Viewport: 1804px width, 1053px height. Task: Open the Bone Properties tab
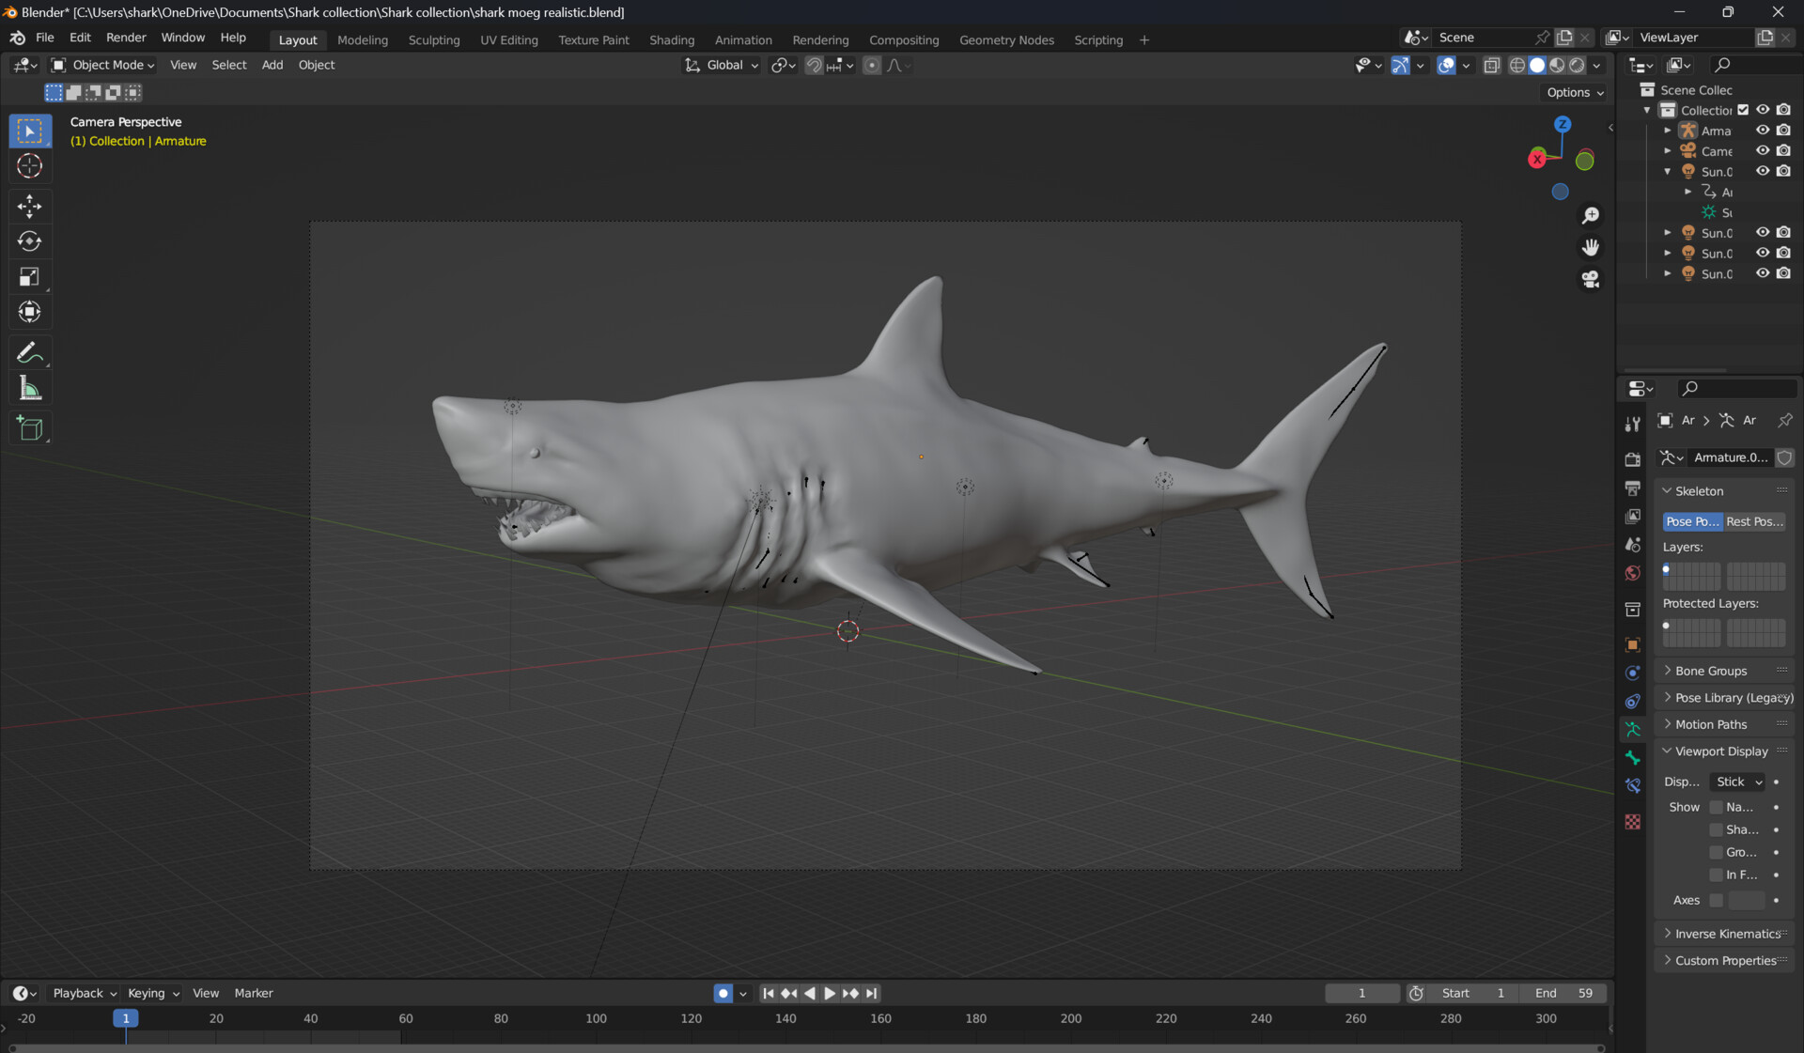(x=1632, y=757)
